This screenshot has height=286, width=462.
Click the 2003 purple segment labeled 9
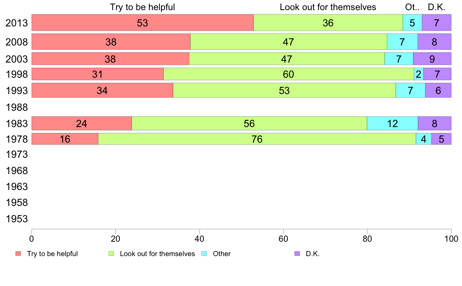pyautogui.click(x=432, y=59)
